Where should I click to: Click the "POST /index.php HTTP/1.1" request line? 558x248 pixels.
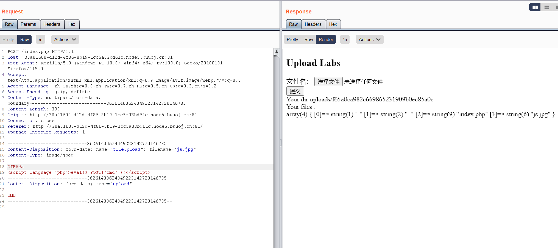tap(41, 52)
